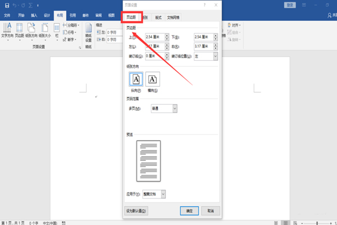Open the 栏 columns ribbon icon

[x=56, y=30]
